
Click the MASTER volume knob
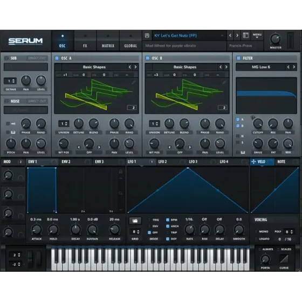[275, 39]
